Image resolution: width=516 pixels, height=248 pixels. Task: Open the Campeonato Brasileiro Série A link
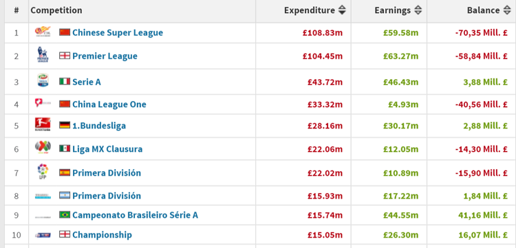136,215
